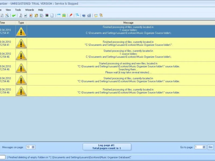
Task: Click the green checkmark toolbar icon
Action: point(14,15)
